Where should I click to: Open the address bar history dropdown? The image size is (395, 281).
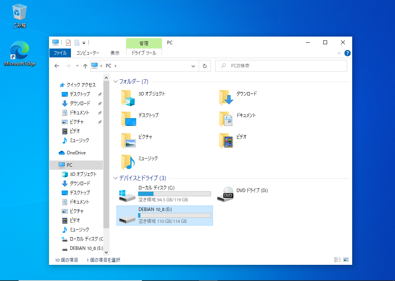point(193,66)
